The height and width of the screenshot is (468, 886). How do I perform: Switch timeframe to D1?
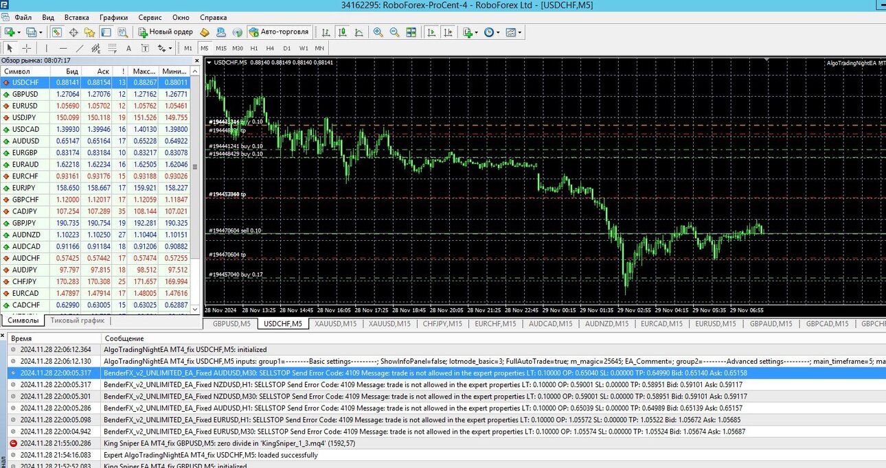click(287, 48)
